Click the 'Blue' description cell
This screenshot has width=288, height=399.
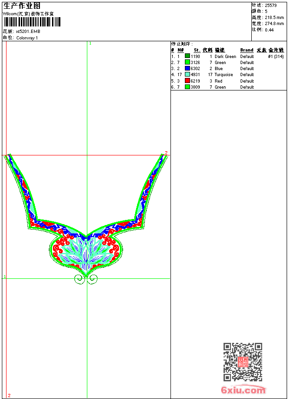click(219, 69)
